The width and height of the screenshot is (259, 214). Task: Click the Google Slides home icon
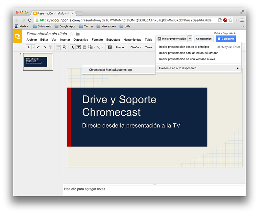click(x=17, y=37)
